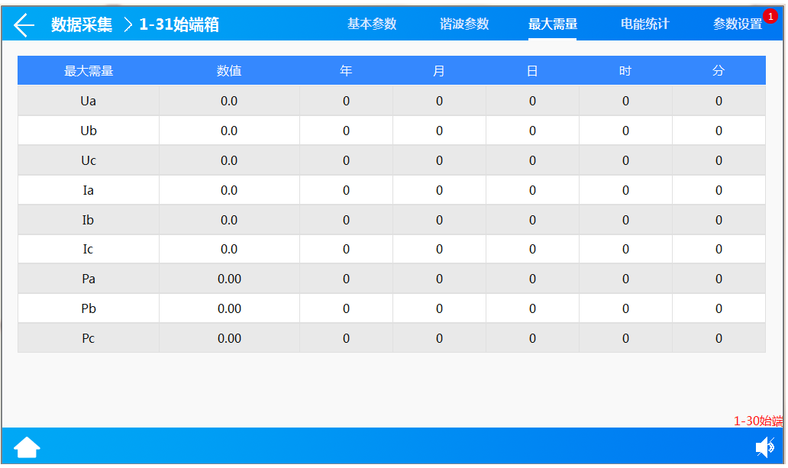This screenshot has height=468, width=788.
Task: View the 电能统计 tab
Action: [x=644, y=24]
